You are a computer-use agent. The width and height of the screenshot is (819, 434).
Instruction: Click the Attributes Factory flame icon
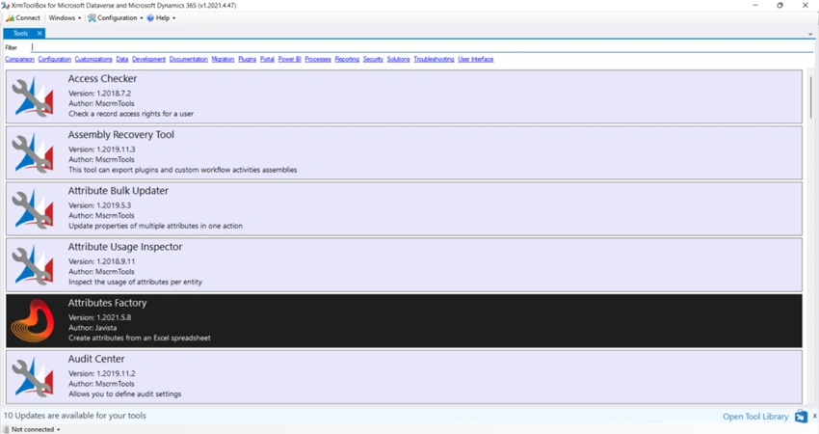tap(33, 320)
